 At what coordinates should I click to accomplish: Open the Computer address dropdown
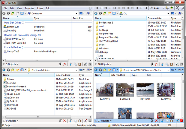pyautogui.click(x=76, y=13)
